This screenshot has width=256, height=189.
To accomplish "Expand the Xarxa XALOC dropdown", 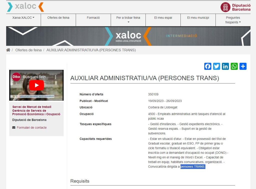I will tap(23, 18).
